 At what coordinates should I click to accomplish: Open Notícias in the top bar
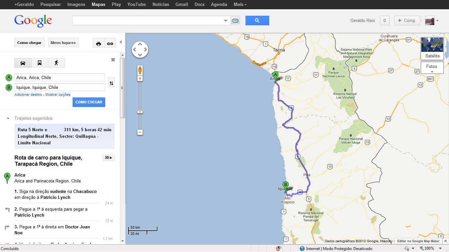coord(161,4)
